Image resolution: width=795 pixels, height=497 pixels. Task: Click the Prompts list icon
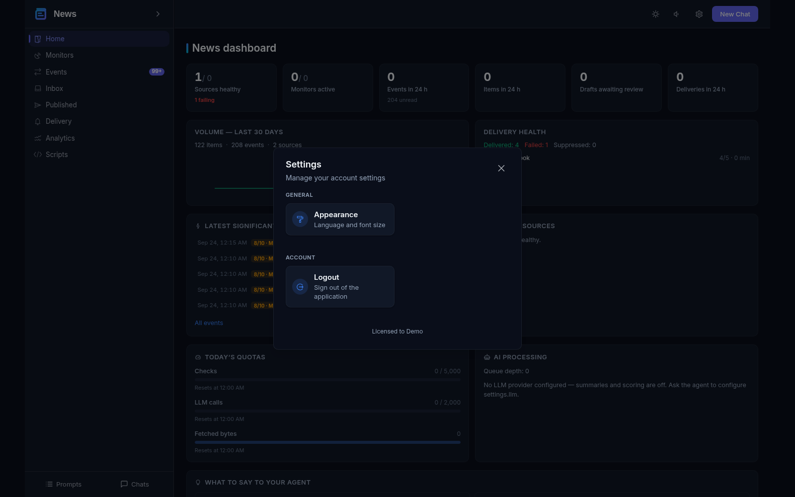tap(49, 484)
